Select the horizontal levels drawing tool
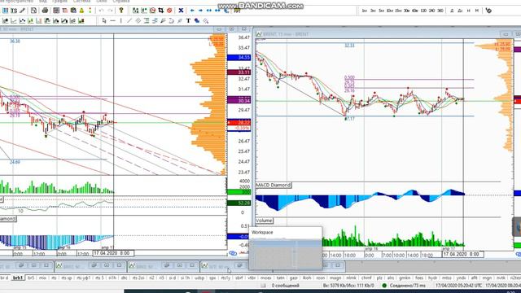The image size is (521, 293). pos(147,21)
